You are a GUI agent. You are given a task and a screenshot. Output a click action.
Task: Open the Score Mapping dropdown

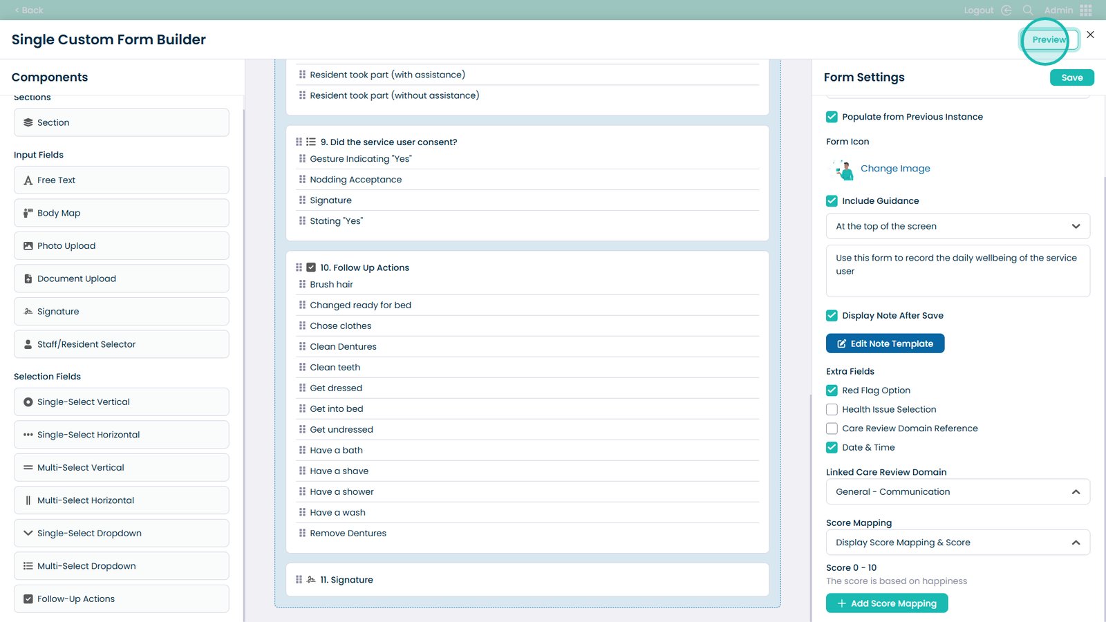[958, 543]
